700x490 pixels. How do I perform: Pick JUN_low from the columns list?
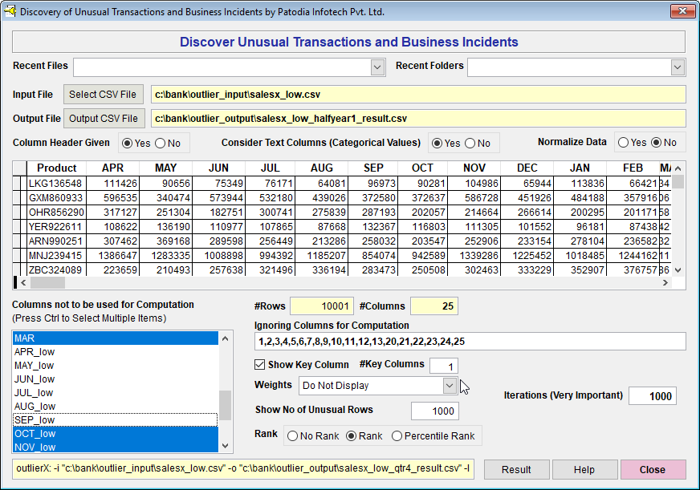35,379
